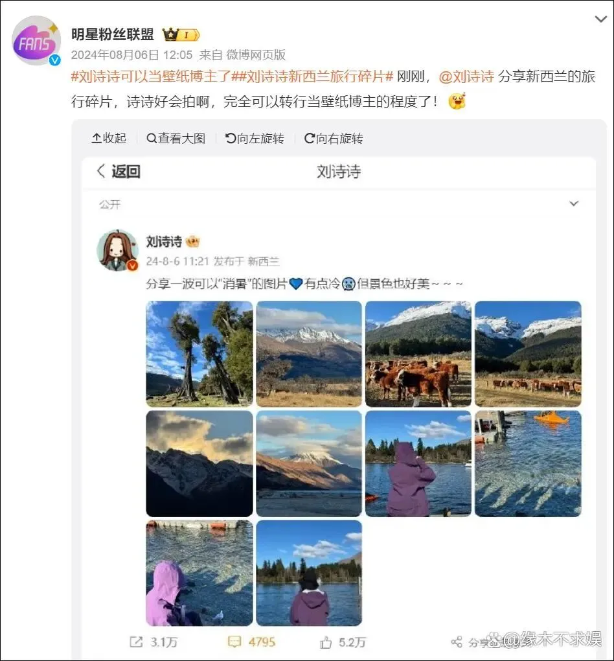Click the 微博网页版 source link
Viewport: 614px width, 661px height.
coord(256,55)
